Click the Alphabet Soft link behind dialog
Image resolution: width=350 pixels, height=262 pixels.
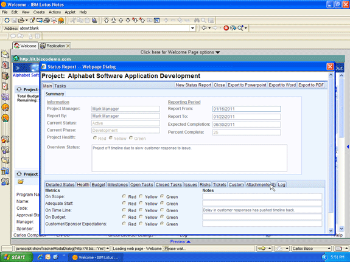26,75
